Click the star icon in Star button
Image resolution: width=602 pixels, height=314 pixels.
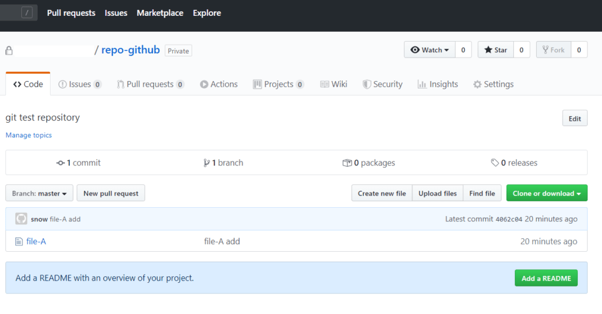[488, 50]
